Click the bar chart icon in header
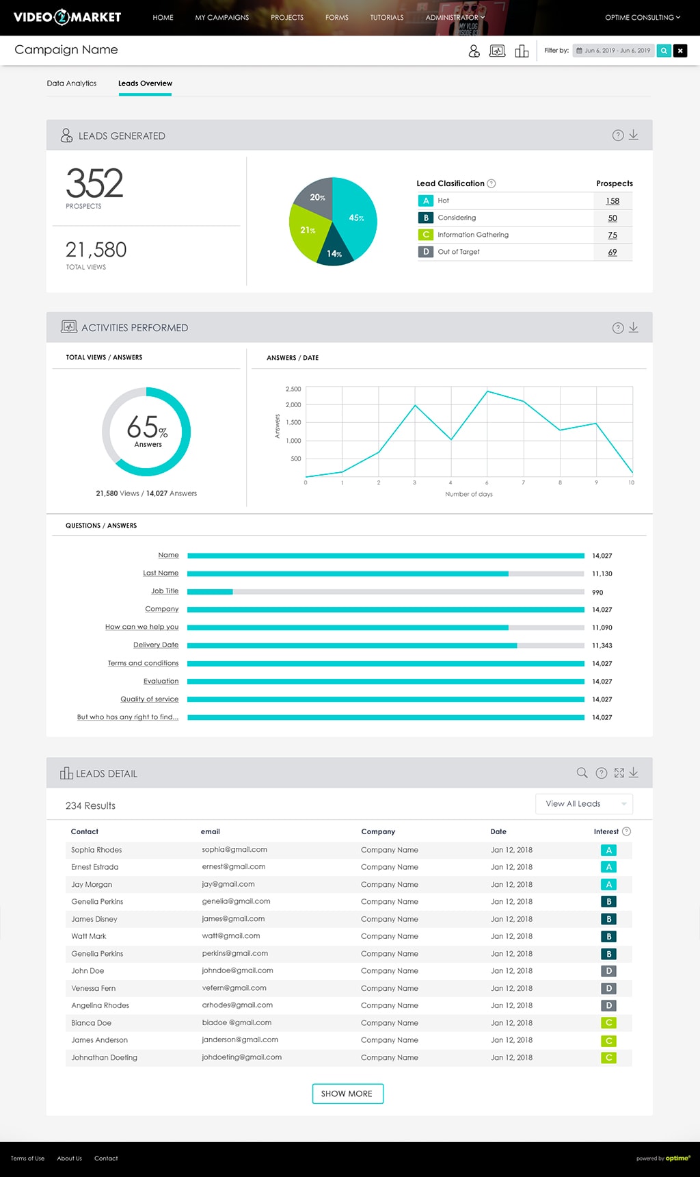This screenshot has height=1177, width=700. 522,51
